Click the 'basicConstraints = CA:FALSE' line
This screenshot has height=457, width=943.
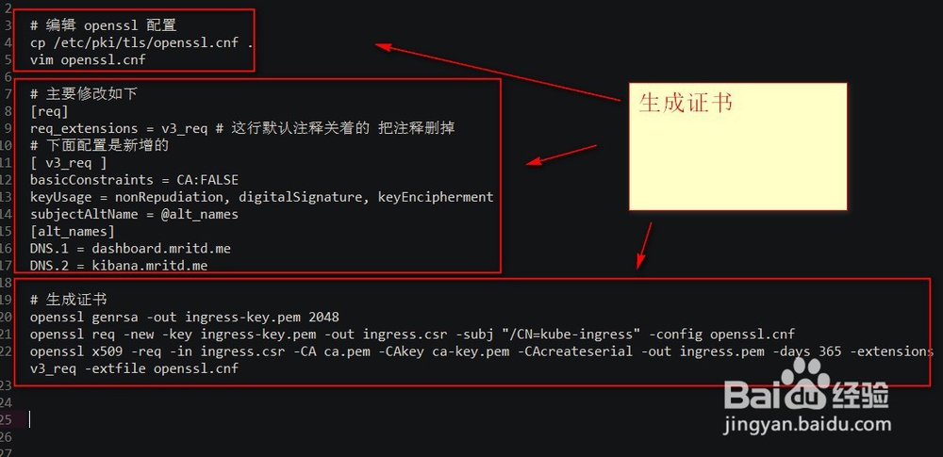click(x=134, y=180)
